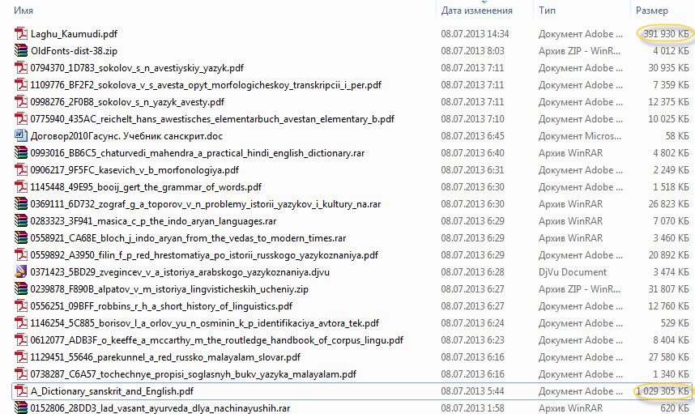Click the PDF icon of filin hrestomatiya file
The width and height of the screenshot is (695, 414).
[21, 255]
